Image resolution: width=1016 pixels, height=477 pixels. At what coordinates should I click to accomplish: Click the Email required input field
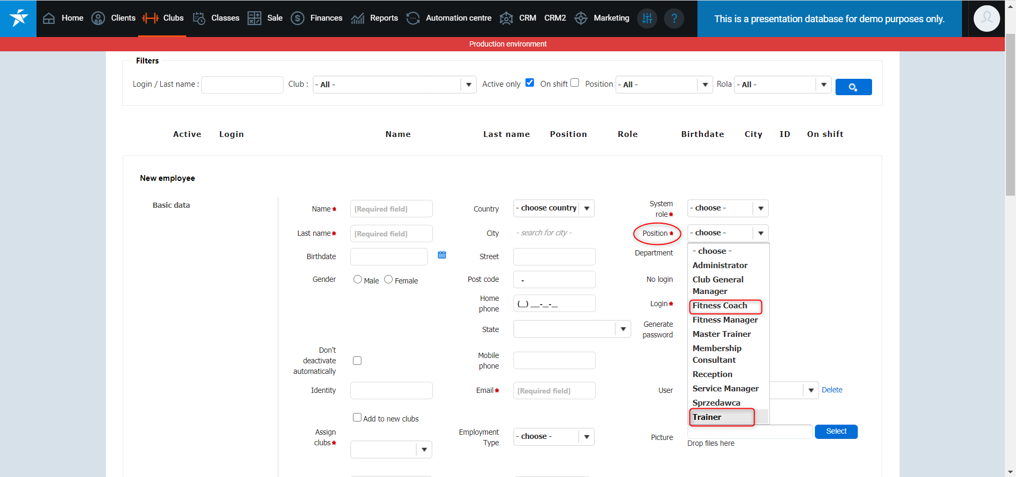[554, 391]
